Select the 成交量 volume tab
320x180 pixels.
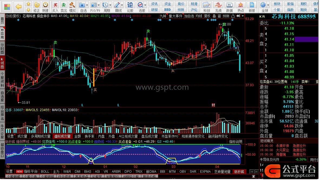[x=22, y=136]
